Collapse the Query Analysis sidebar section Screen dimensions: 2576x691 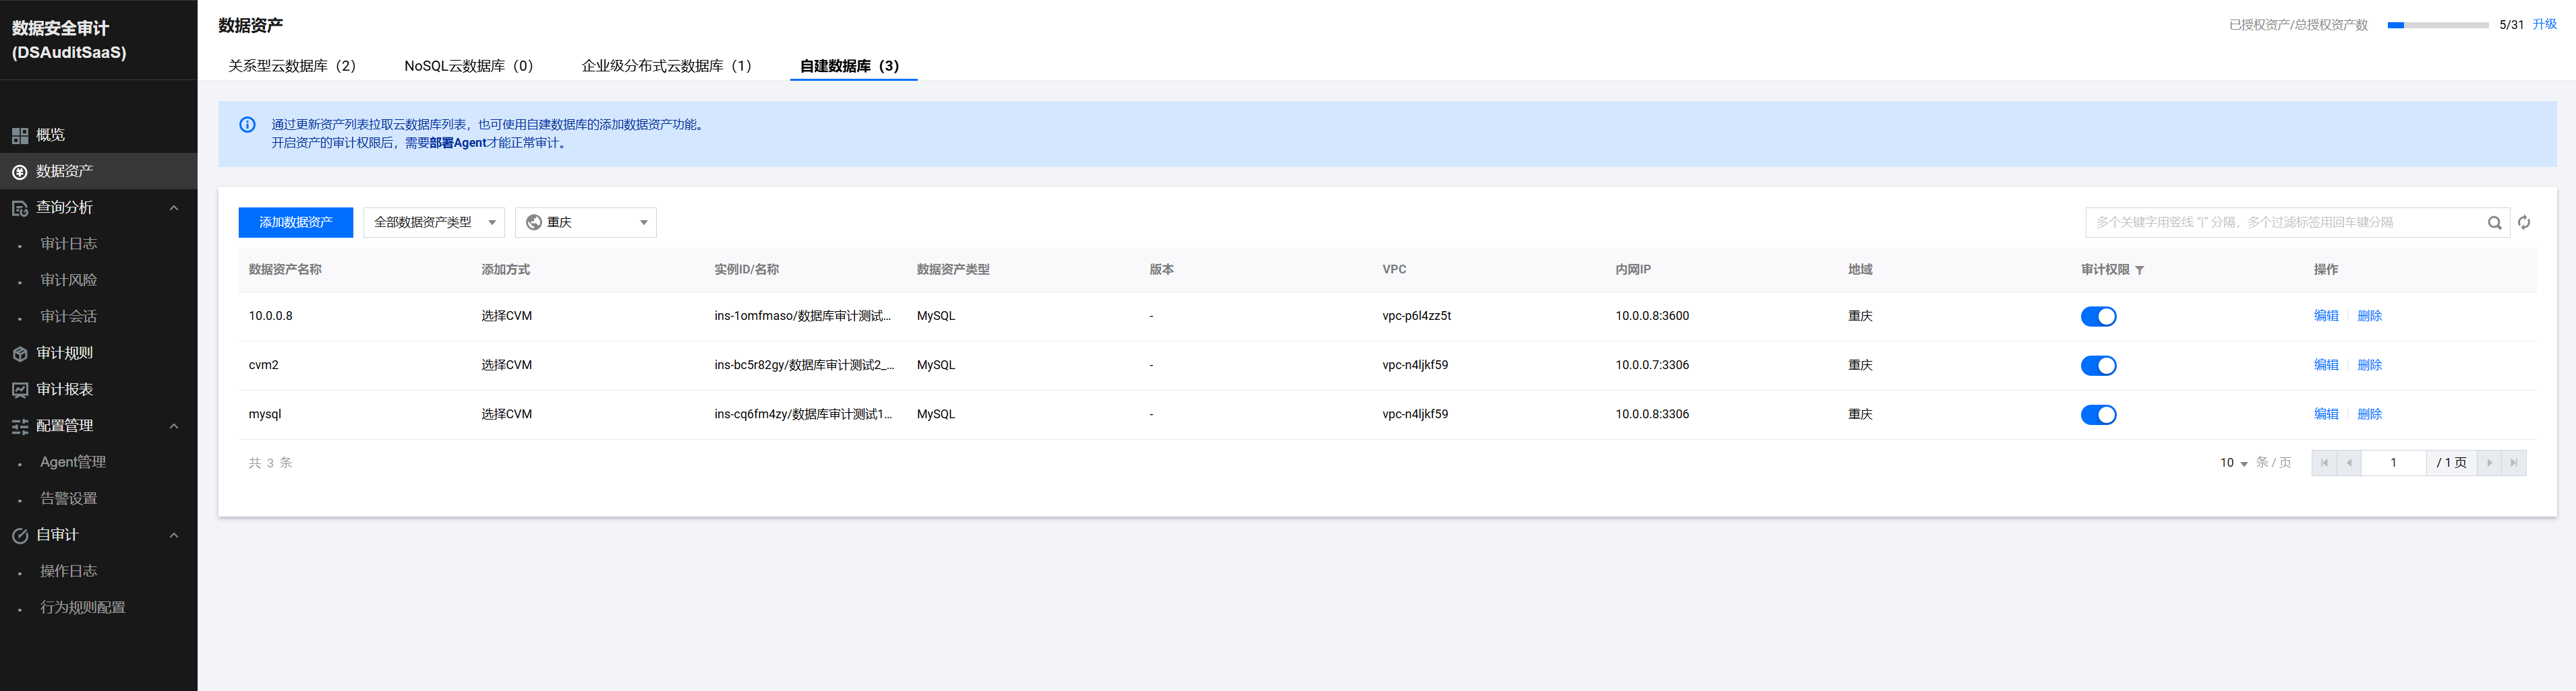tap(174, 207)
